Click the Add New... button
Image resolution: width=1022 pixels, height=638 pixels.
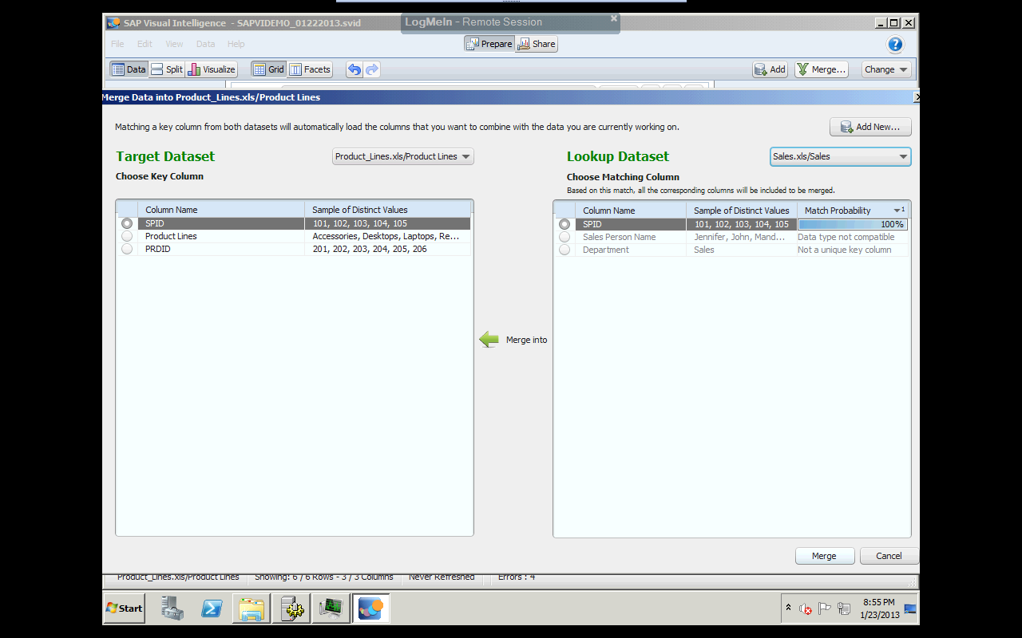pyautogui.click(x=870, y=127)
